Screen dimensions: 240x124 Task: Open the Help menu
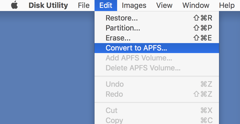(x=227, y=6)
